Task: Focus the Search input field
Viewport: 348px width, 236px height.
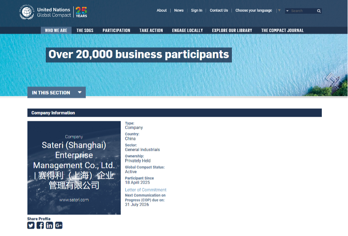Action: [x=303, y=11]
